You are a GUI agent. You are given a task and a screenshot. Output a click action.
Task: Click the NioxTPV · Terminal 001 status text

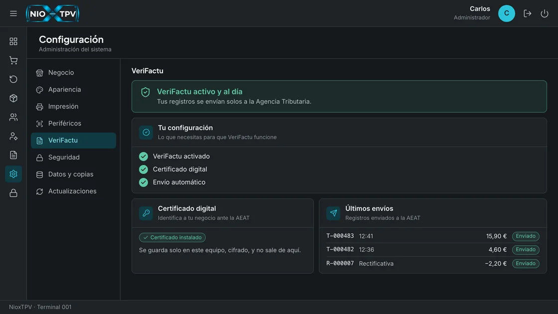(40, 307)
